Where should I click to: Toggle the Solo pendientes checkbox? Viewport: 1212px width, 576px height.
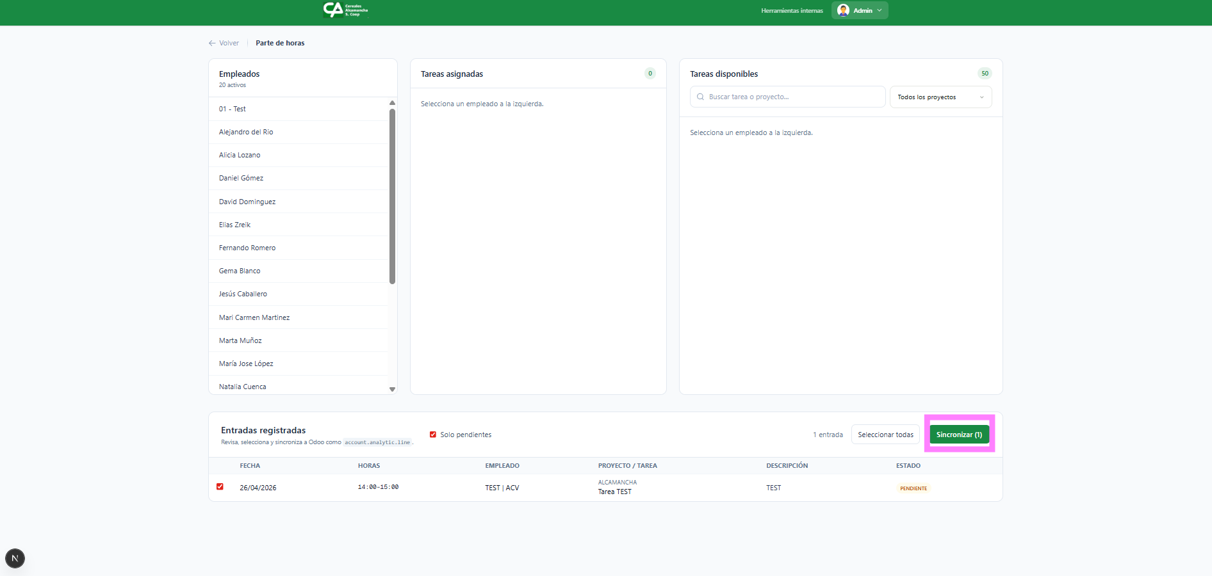point(433,435)
